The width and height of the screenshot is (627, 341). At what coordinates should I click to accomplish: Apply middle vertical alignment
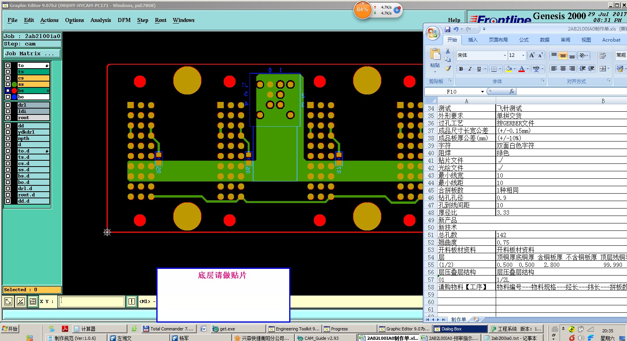563,55
